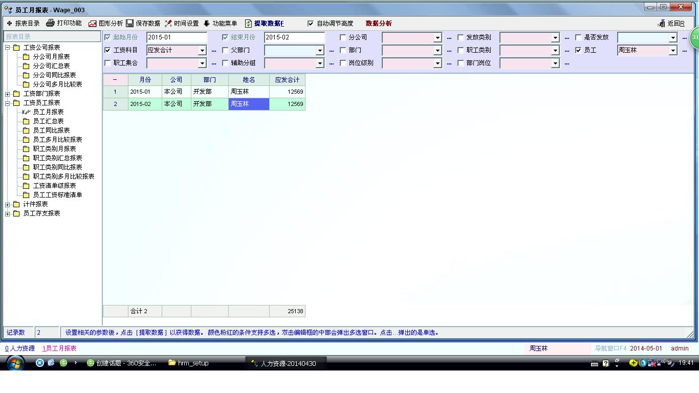Click the 起始月份 field showing 2015-01
This screenshot has height=393, width=699.
click(x=177, y=37)
